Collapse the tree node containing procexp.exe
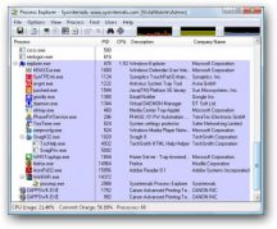This screenshot has width=277, height=229. point(22,177)
